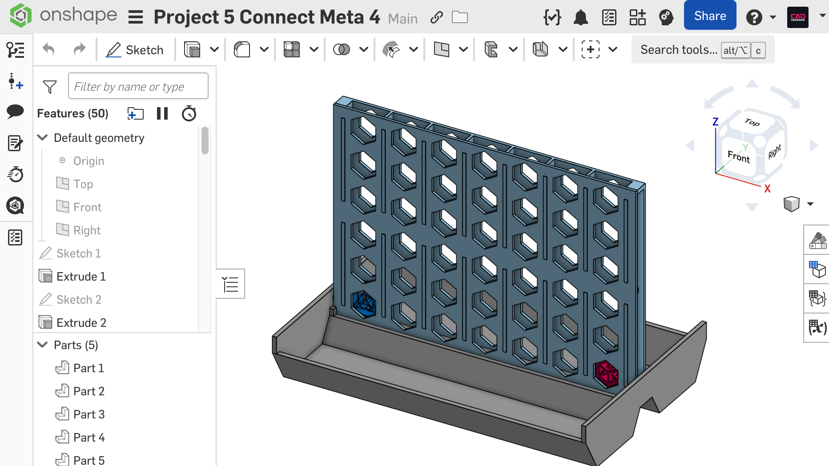Redo the last action
This screenshot has height=466, width=829.
click(x=80, y=49)
